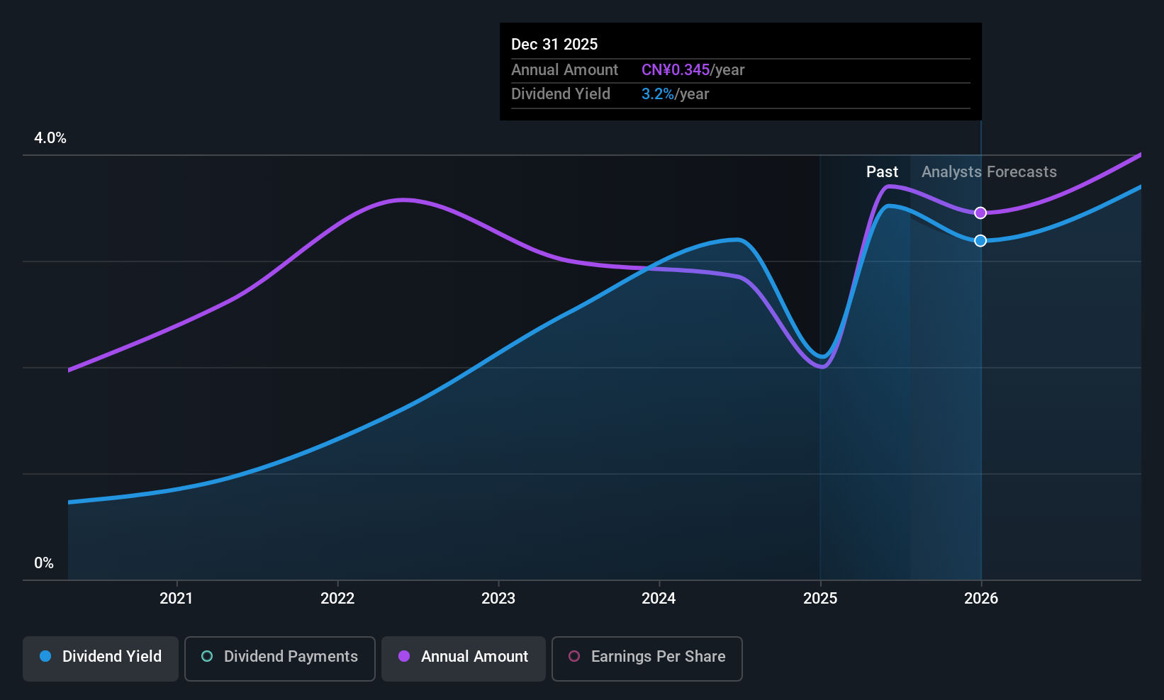Click the pink Earnings Per Share legend circle
The width and height of the screenshot is (1164, 700).
tap(574, 656)
